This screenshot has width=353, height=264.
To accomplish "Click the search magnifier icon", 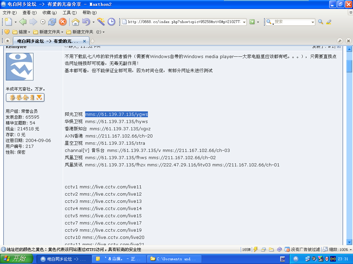I will 321,22.
